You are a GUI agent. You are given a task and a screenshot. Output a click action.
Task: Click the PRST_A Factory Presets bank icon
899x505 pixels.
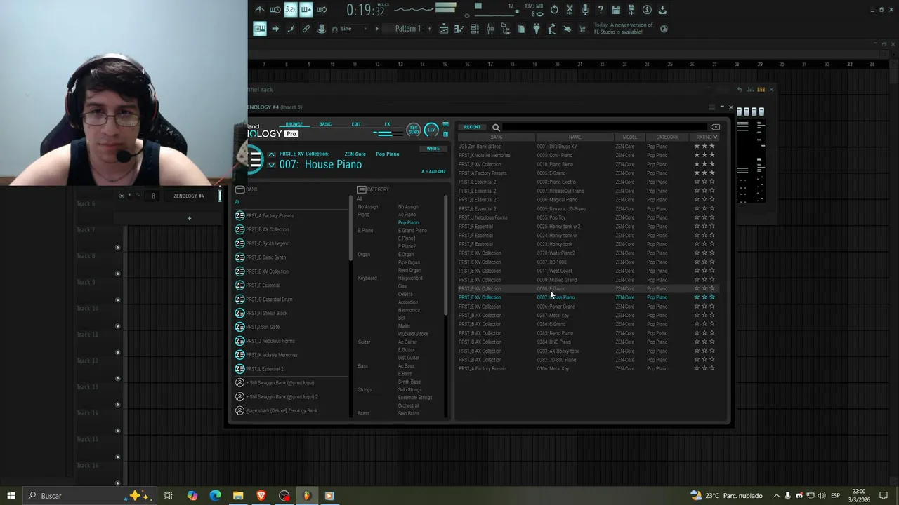click(239, 216)
